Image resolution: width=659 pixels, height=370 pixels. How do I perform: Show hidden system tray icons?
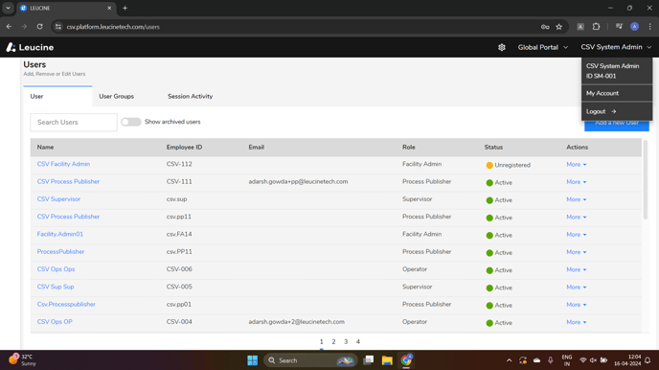(509, 360)
